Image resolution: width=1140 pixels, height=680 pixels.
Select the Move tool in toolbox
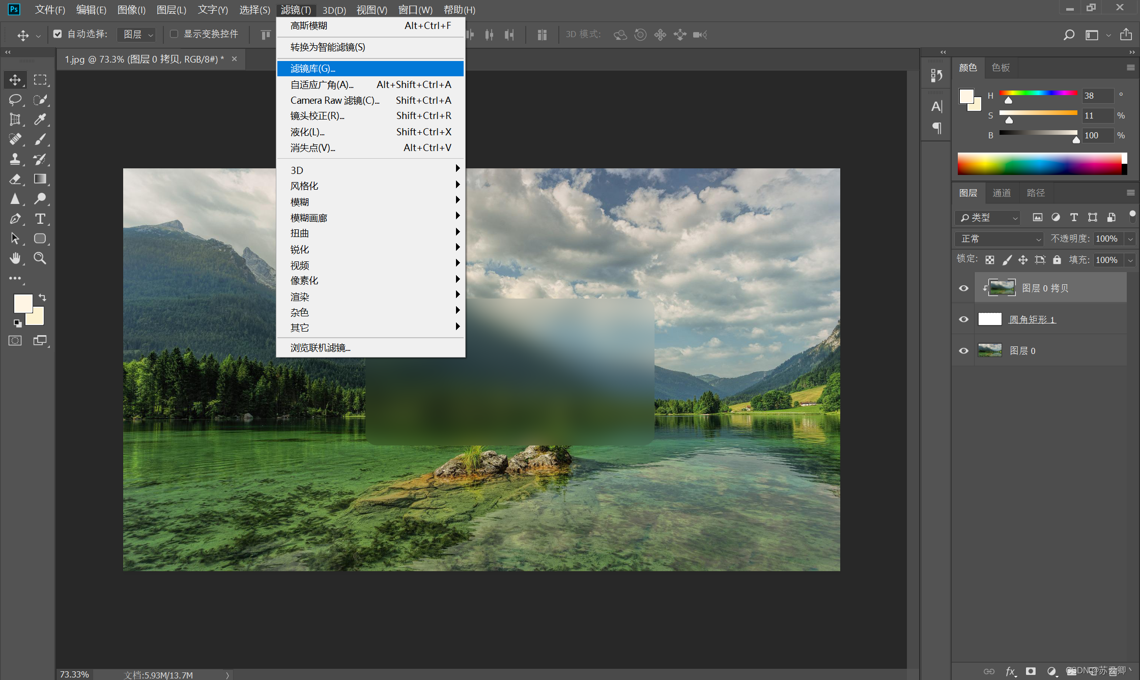[15, 80]
